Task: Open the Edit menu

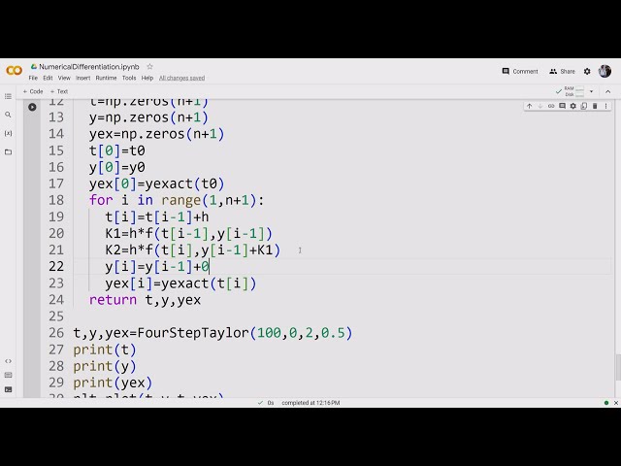Action: (48, 78)
